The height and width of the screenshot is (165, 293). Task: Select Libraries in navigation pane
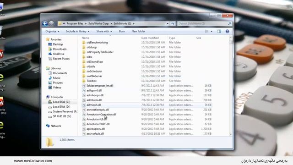[x=56, y=68]
